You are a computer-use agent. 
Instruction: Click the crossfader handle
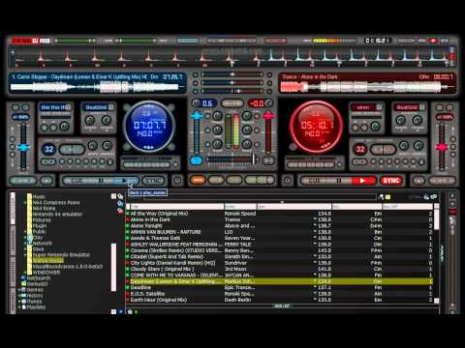click(255, 159)
